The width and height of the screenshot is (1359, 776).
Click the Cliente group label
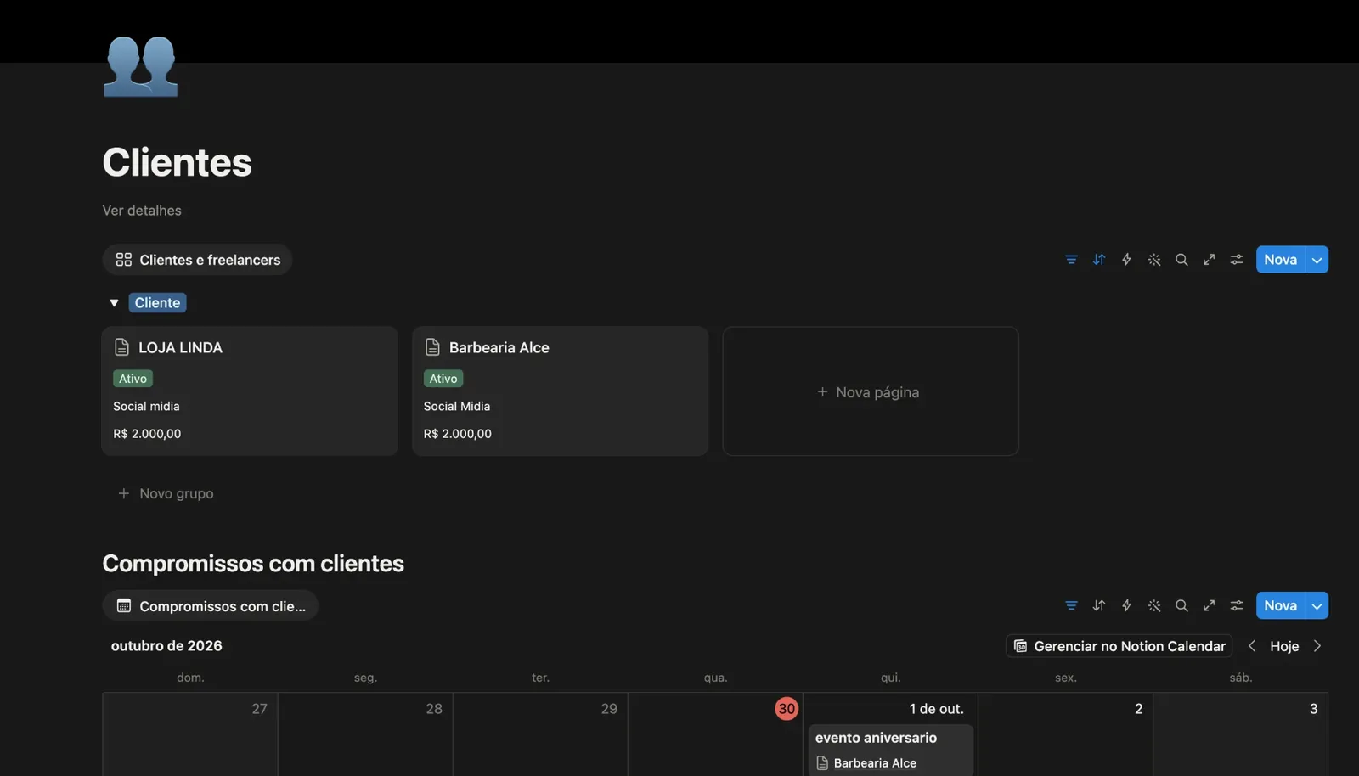pos(157,303)
